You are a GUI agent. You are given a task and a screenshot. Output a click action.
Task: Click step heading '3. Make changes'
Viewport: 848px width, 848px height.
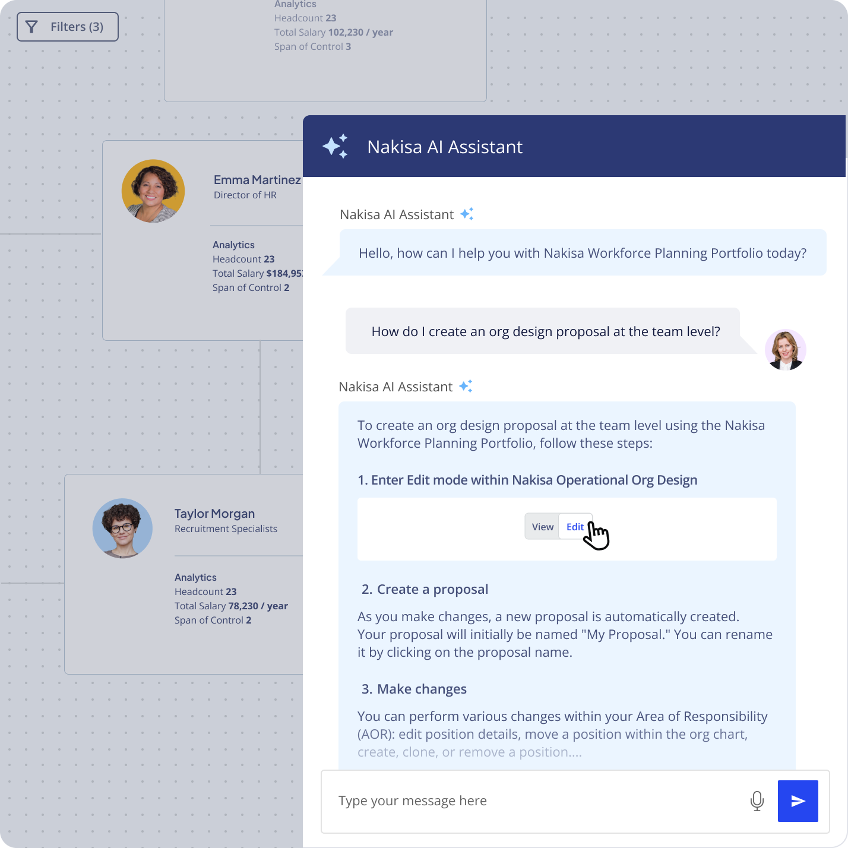pyautogui.click(x=414, y=689)
